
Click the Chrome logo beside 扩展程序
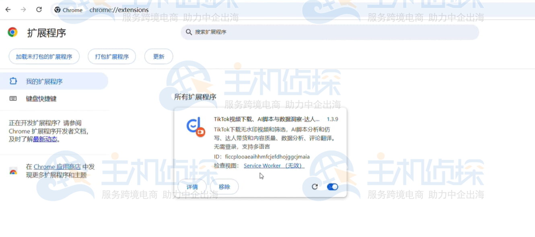(13, 32)
